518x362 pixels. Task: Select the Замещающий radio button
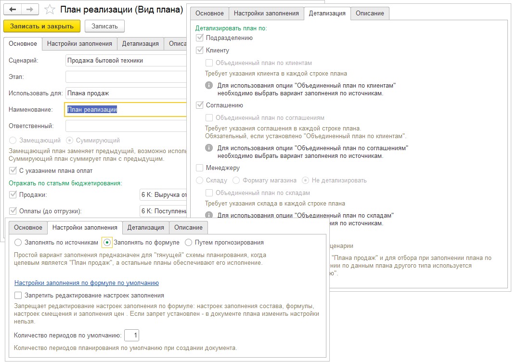tap(13, 141)
